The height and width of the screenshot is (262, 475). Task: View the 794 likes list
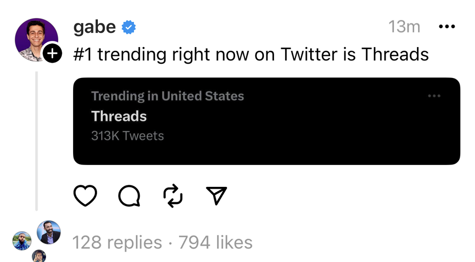point(215,243)
